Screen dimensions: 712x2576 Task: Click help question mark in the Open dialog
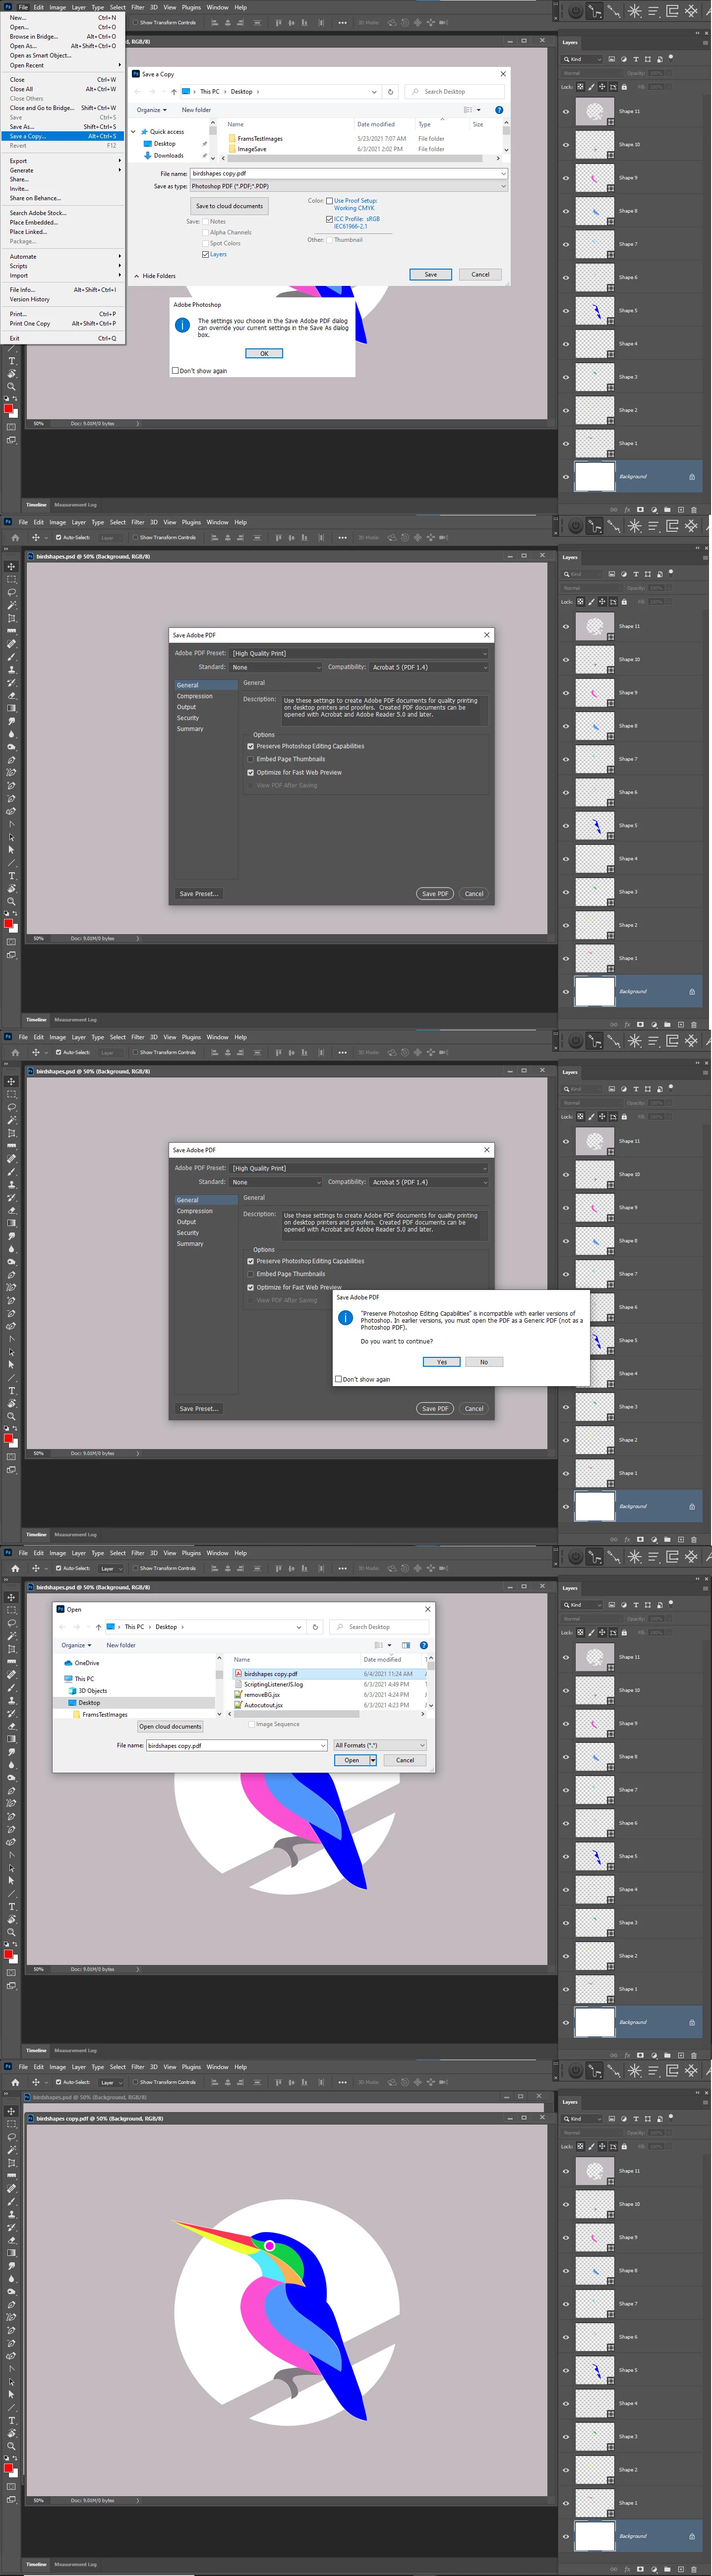point(423,1645)
